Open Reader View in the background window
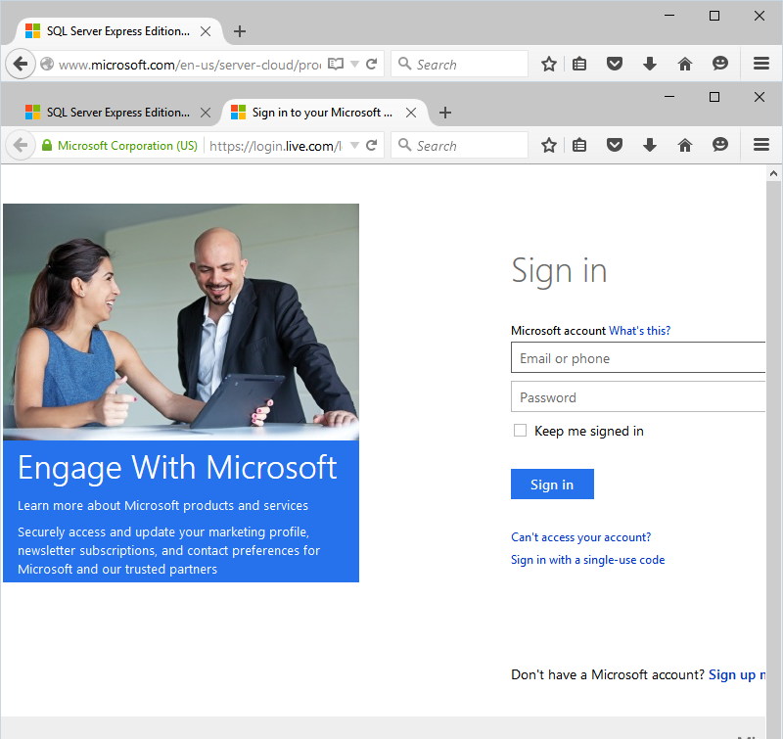 tap(336, 64)
